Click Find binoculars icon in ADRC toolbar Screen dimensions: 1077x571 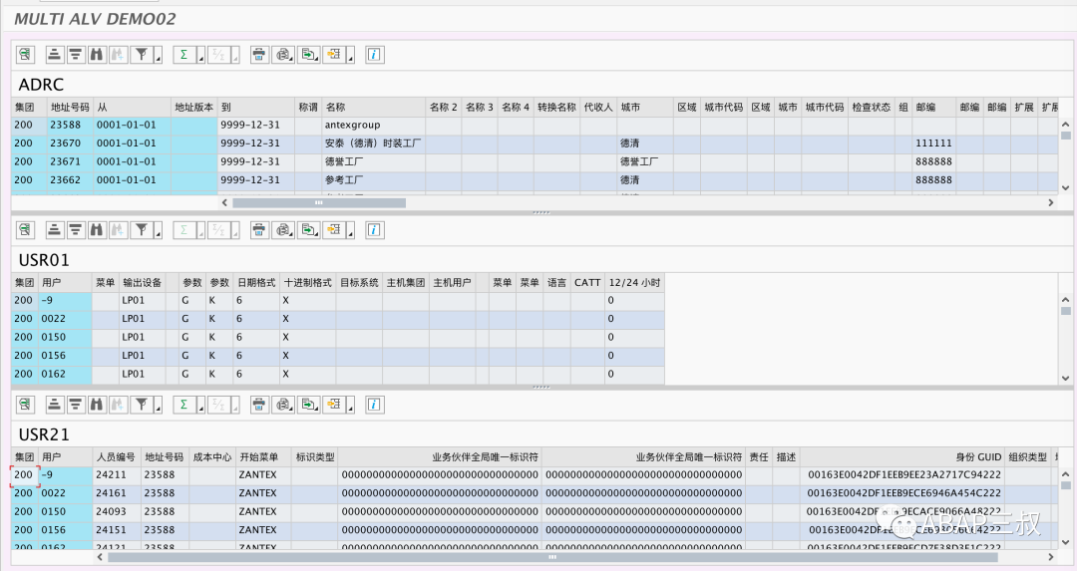(97, 54)
